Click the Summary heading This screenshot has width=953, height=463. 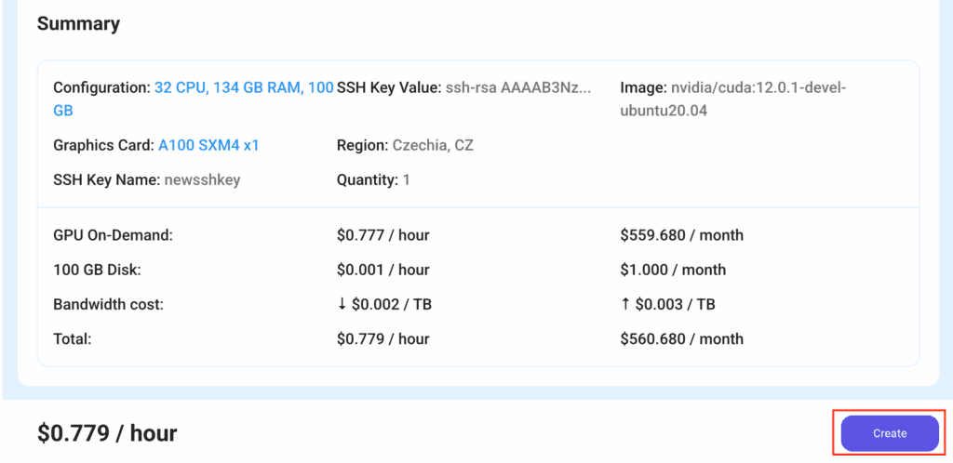tap(78, 23)
